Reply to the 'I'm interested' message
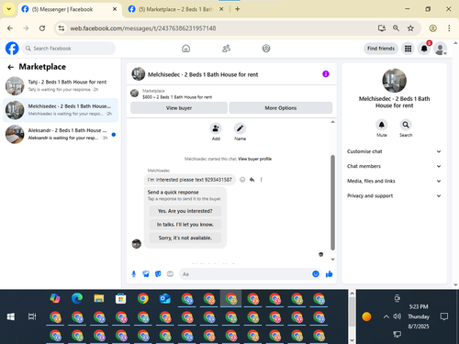This screenshot has width=459, height=344. pyautogui.click(x=252, y=180)
